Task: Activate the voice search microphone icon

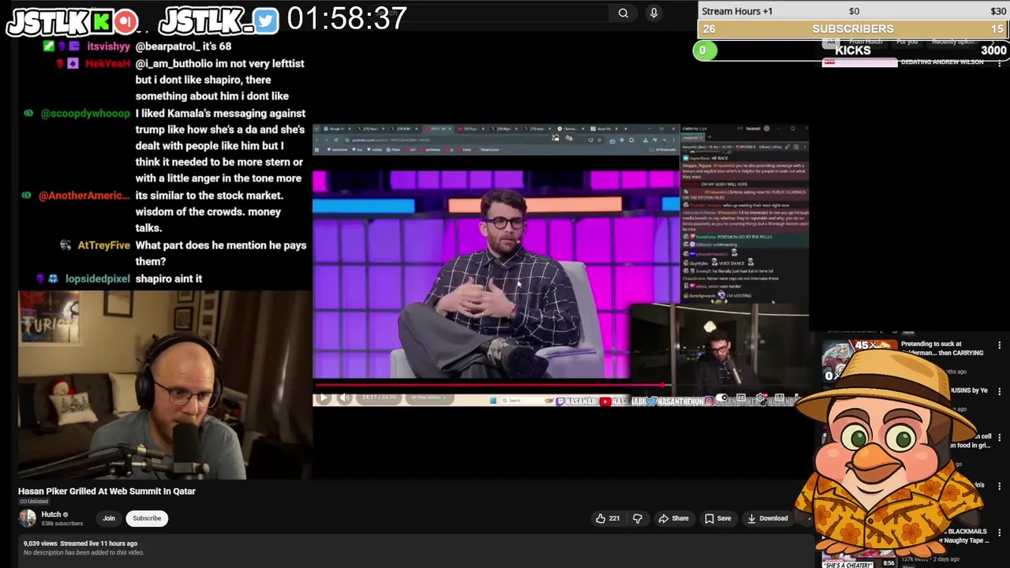Action: click(x=653, y=13)
